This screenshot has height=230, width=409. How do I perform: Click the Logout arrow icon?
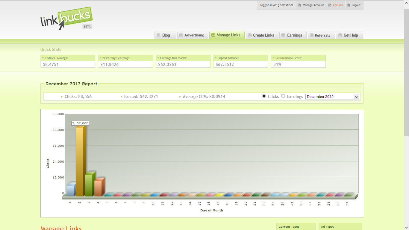(x=348, y=5)
